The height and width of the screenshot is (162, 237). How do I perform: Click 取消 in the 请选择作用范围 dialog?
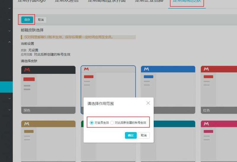click(x=144, y=135)
